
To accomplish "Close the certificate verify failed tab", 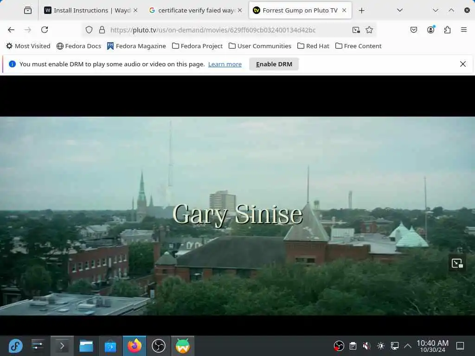I will (x=240, y=10).
